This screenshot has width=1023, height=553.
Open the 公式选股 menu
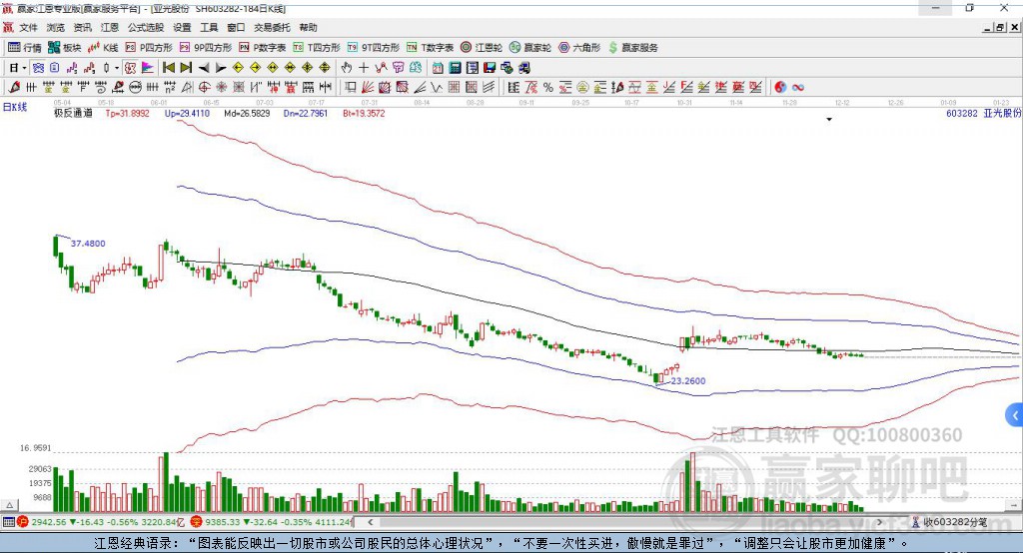coord(146,27)
